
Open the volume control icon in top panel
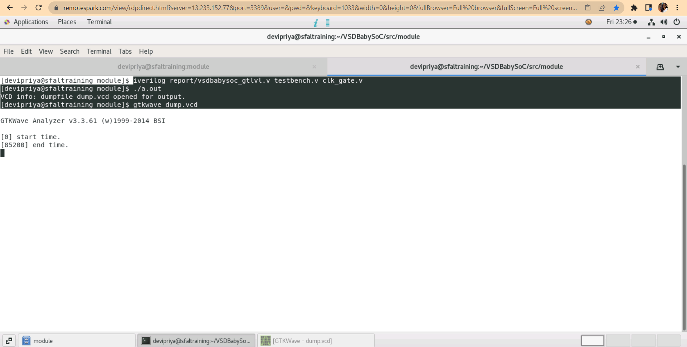point(664,22)
